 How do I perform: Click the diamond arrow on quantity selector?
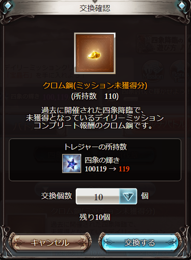[x=128, y=196]
